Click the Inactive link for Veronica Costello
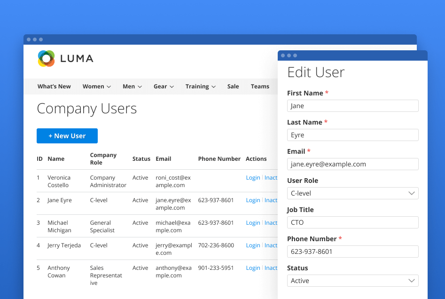Image resolution: width=445 pixels, height=299 pixels. tap(271, 177)
